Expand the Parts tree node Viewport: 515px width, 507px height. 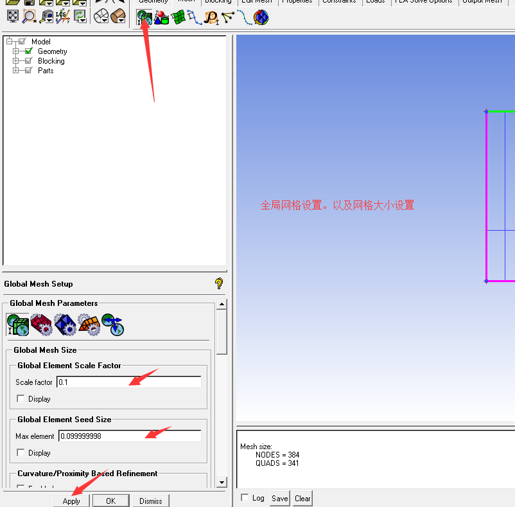[x=15, y=70]
